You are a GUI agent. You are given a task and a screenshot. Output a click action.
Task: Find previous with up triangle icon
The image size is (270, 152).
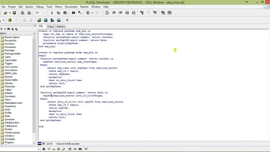[54, 149]
